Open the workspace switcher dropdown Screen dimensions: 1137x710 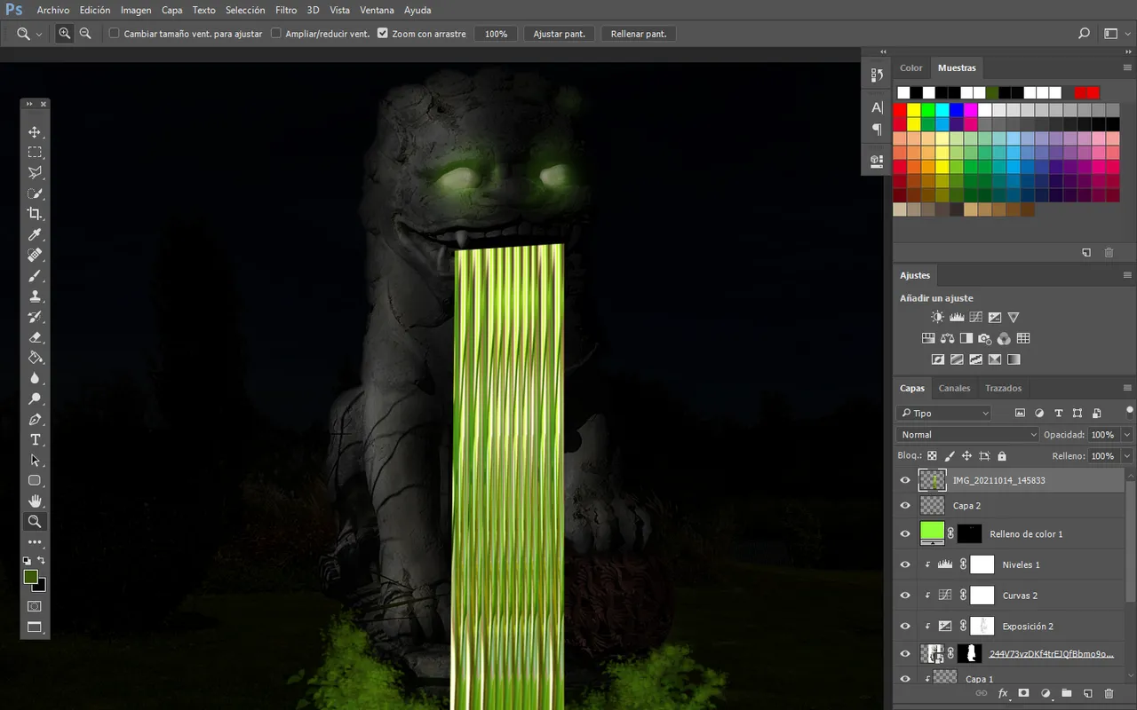(1116, 34)
